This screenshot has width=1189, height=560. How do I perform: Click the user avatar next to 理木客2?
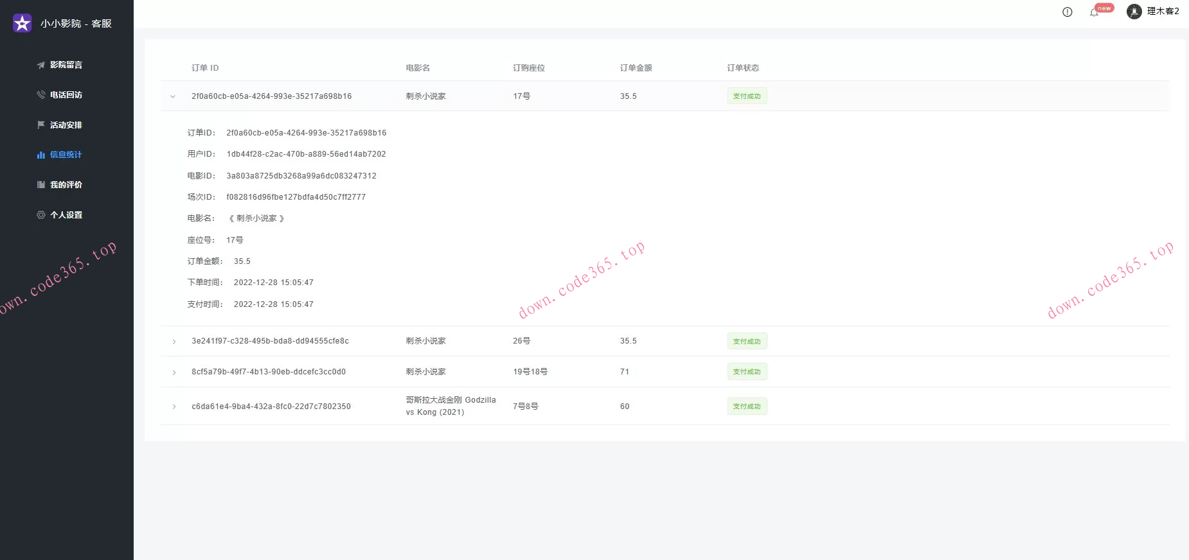click(1134, 12)
